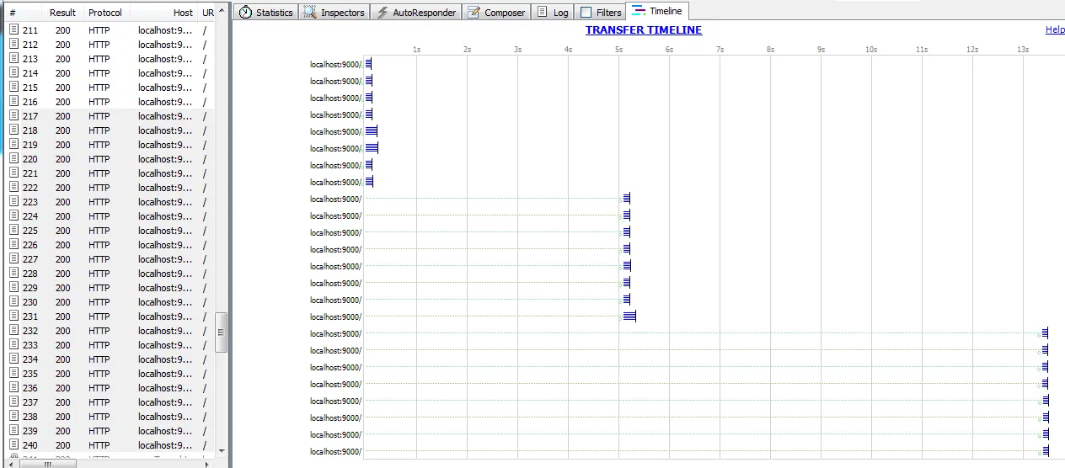Select session 227 document icon
The image size is (1065, 468).
(x=13, y=259)
